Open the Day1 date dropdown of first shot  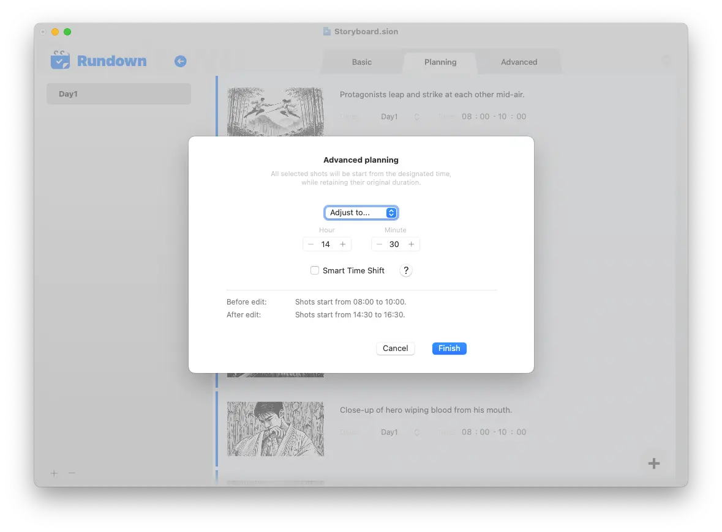pyautogui.click(x=399, y=117)
